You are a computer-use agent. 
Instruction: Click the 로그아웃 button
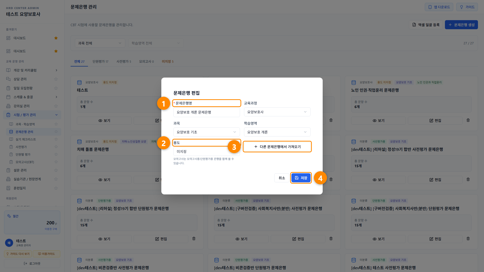[32, 263]
